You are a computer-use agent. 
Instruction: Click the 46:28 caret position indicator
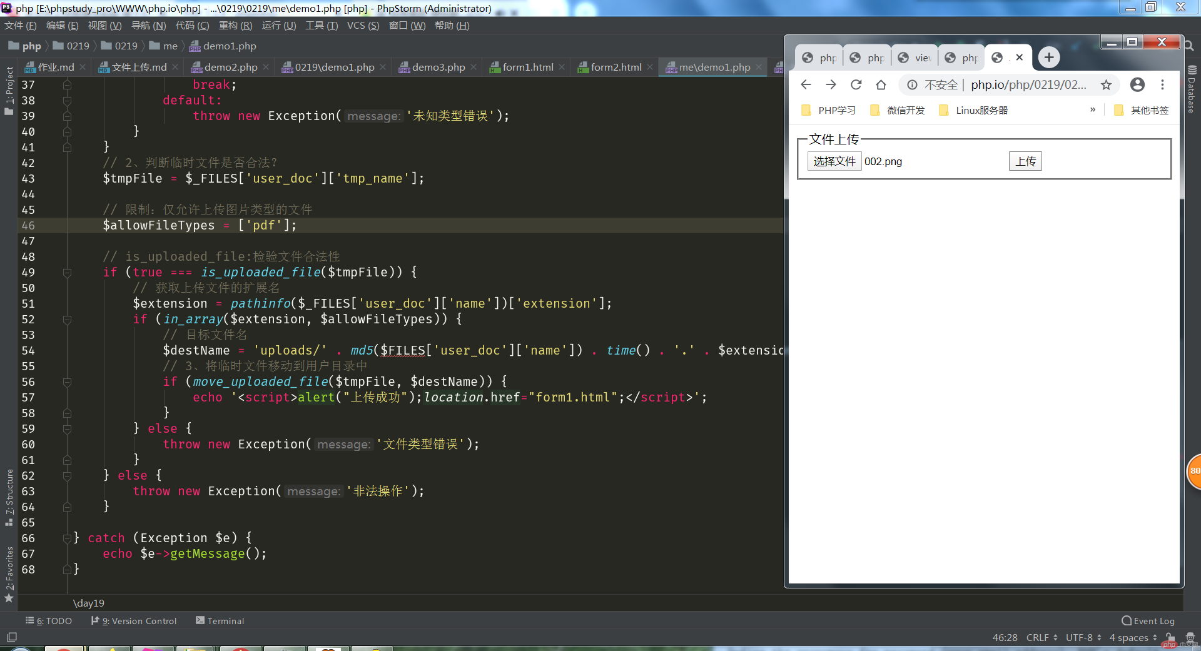1005,637
